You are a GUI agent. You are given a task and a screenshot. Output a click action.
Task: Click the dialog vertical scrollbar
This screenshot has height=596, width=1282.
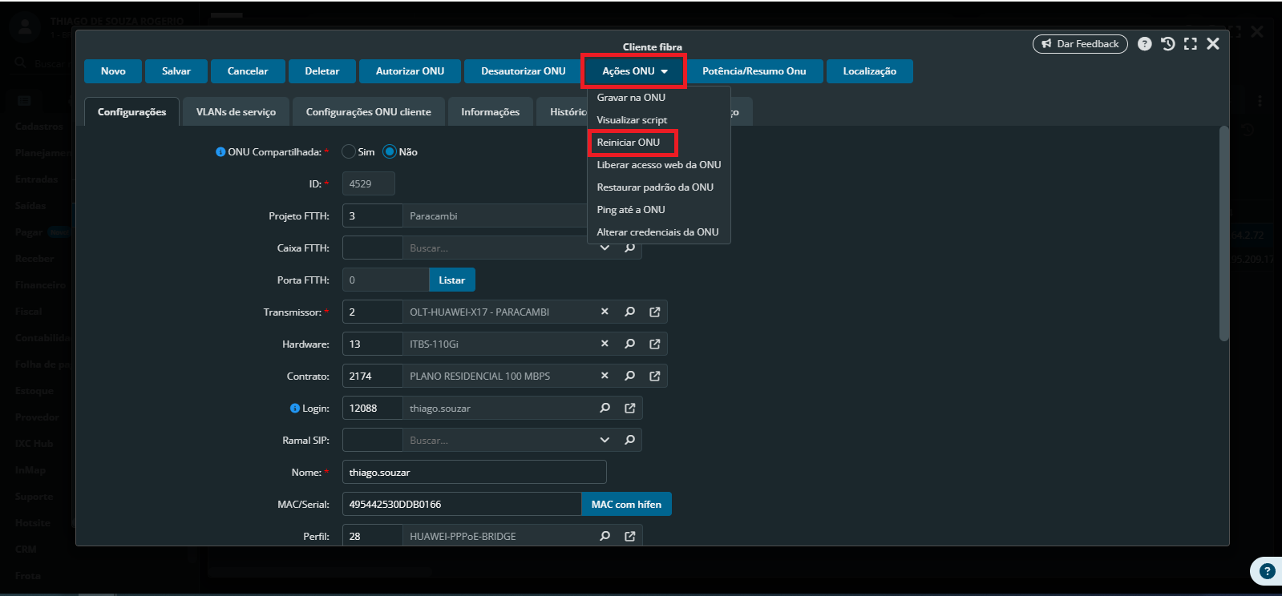(1223, 232)
